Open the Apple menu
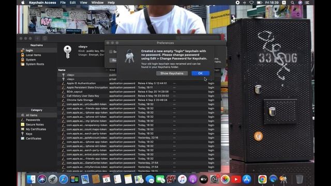The height and width of the screenshot is (186, 331). pos(23,3)
